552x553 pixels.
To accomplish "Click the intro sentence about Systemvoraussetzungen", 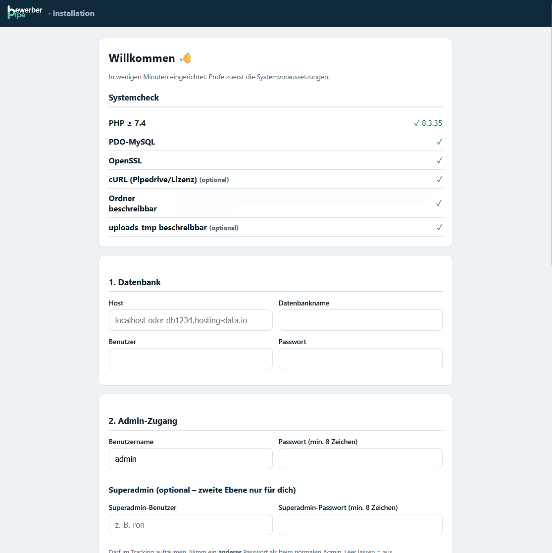I will (x=219, y=77).
